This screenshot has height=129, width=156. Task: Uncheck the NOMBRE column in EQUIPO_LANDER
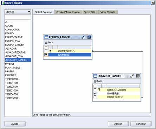coord(46,55)
